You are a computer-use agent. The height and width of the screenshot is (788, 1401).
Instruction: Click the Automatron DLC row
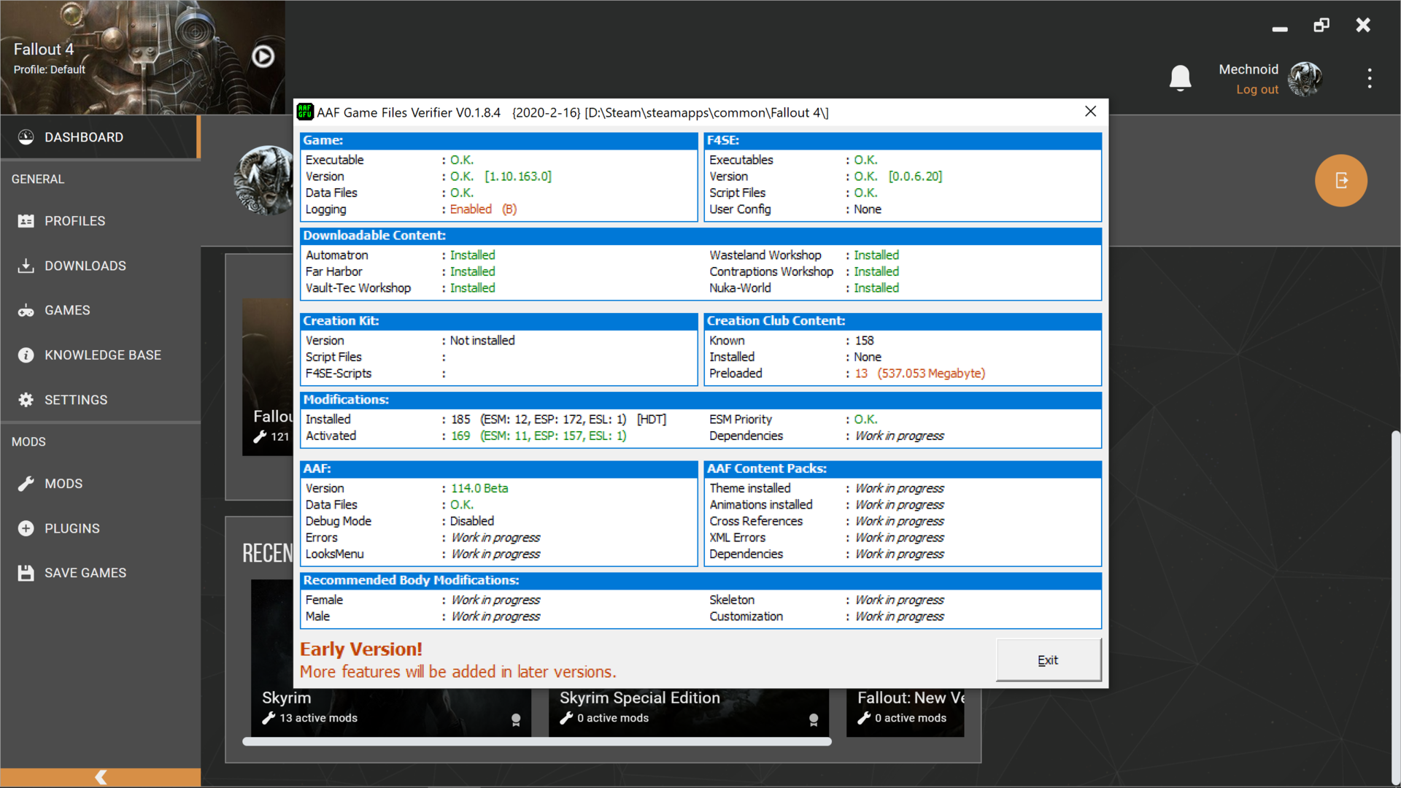tap(400, 255)
